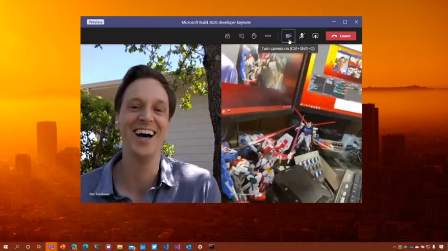The height and width of the screenshot is (251, 448).
Task: Open Edge Dev browser from taskbar
Action: pyautogui.click(x=74, y=247)
